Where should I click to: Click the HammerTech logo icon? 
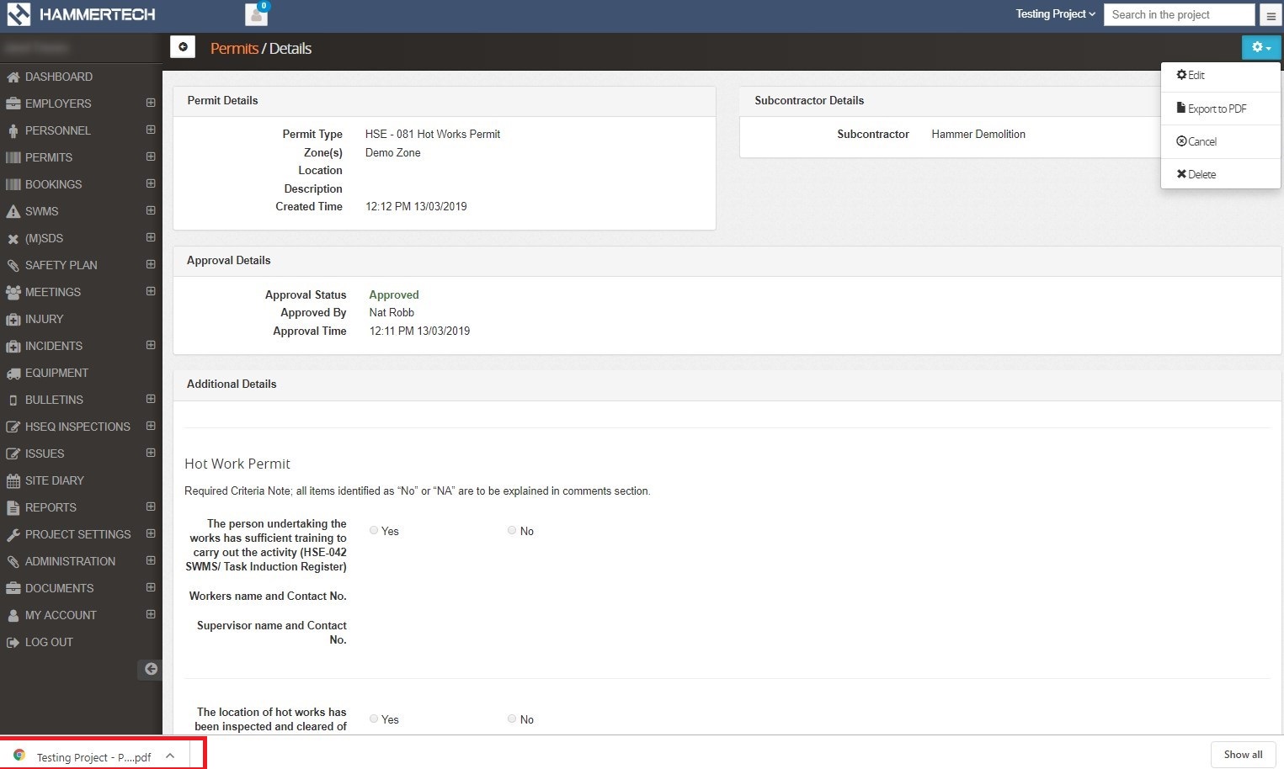pyautogui.click(x=19, y=14)
